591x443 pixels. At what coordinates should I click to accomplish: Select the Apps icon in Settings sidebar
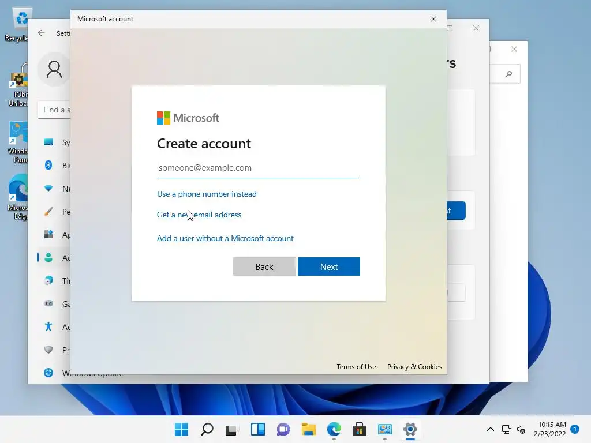(48, 234)
